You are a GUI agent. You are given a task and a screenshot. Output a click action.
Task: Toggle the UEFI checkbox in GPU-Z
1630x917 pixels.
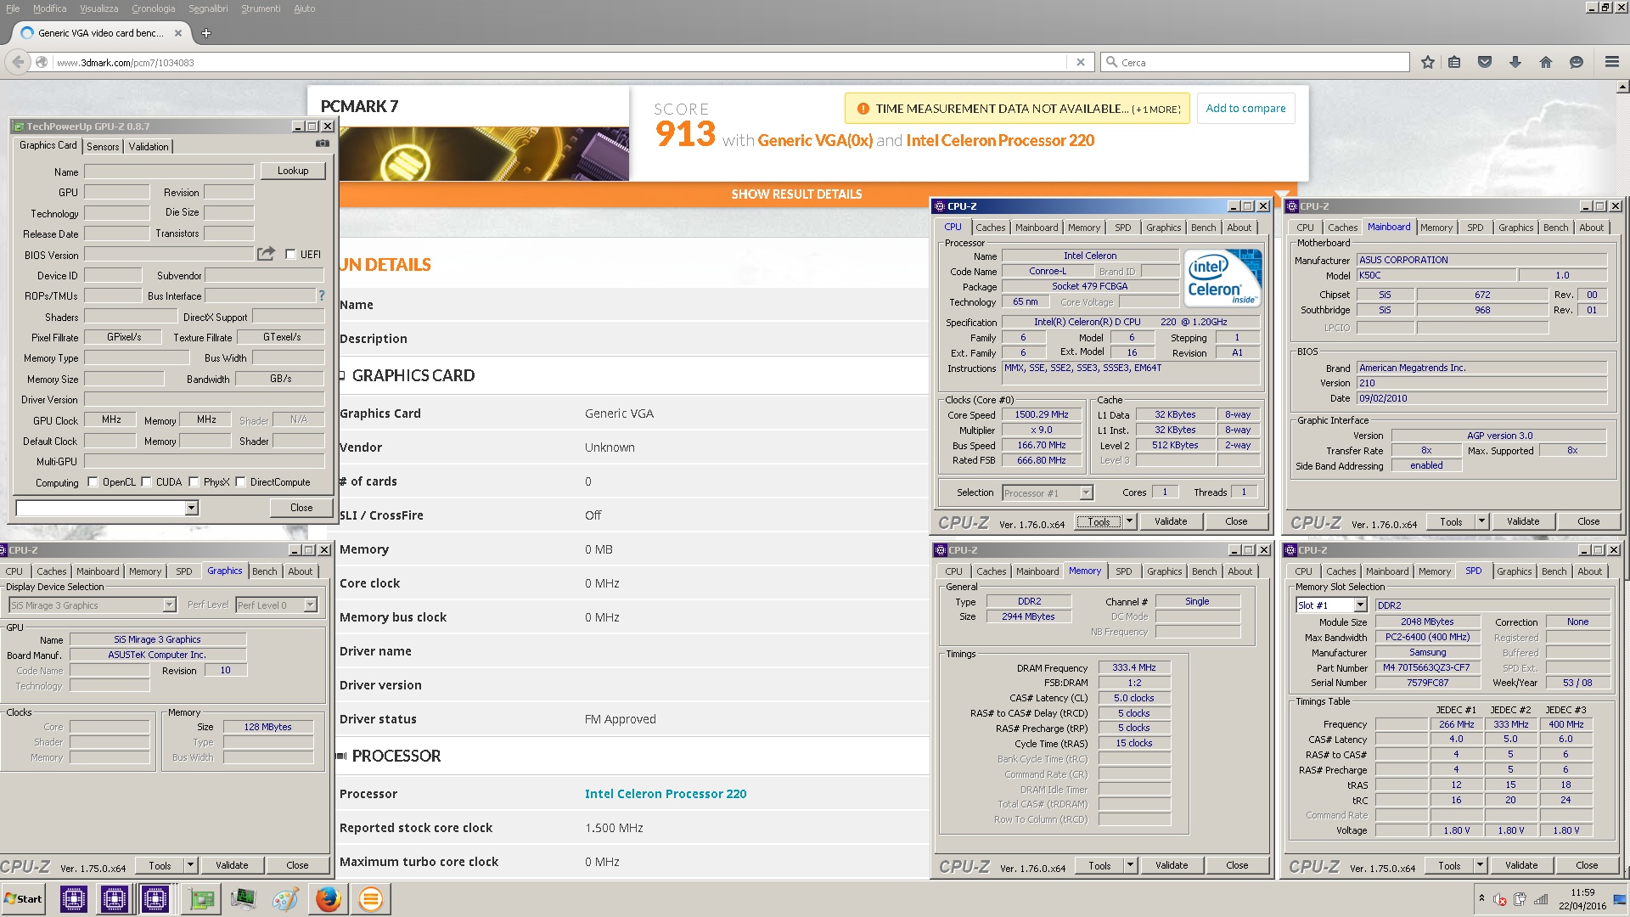pos(291,254)
